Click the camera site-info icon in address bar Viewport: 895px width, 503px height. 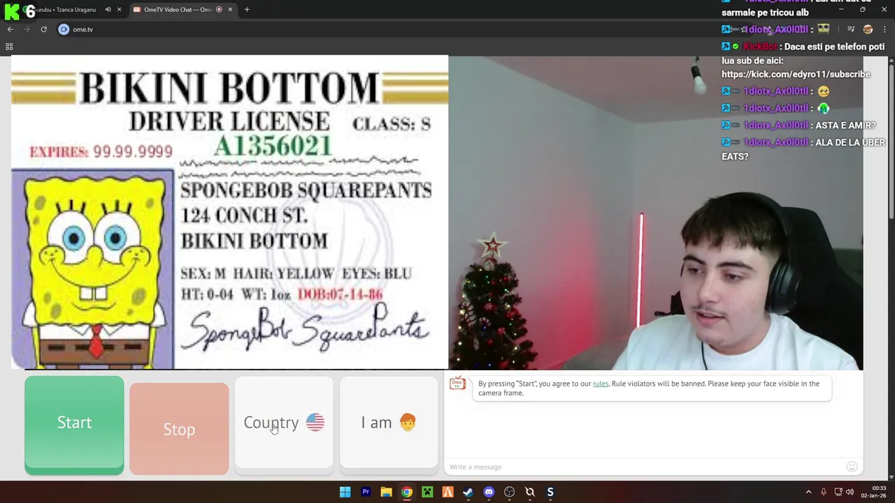(64, 29)
